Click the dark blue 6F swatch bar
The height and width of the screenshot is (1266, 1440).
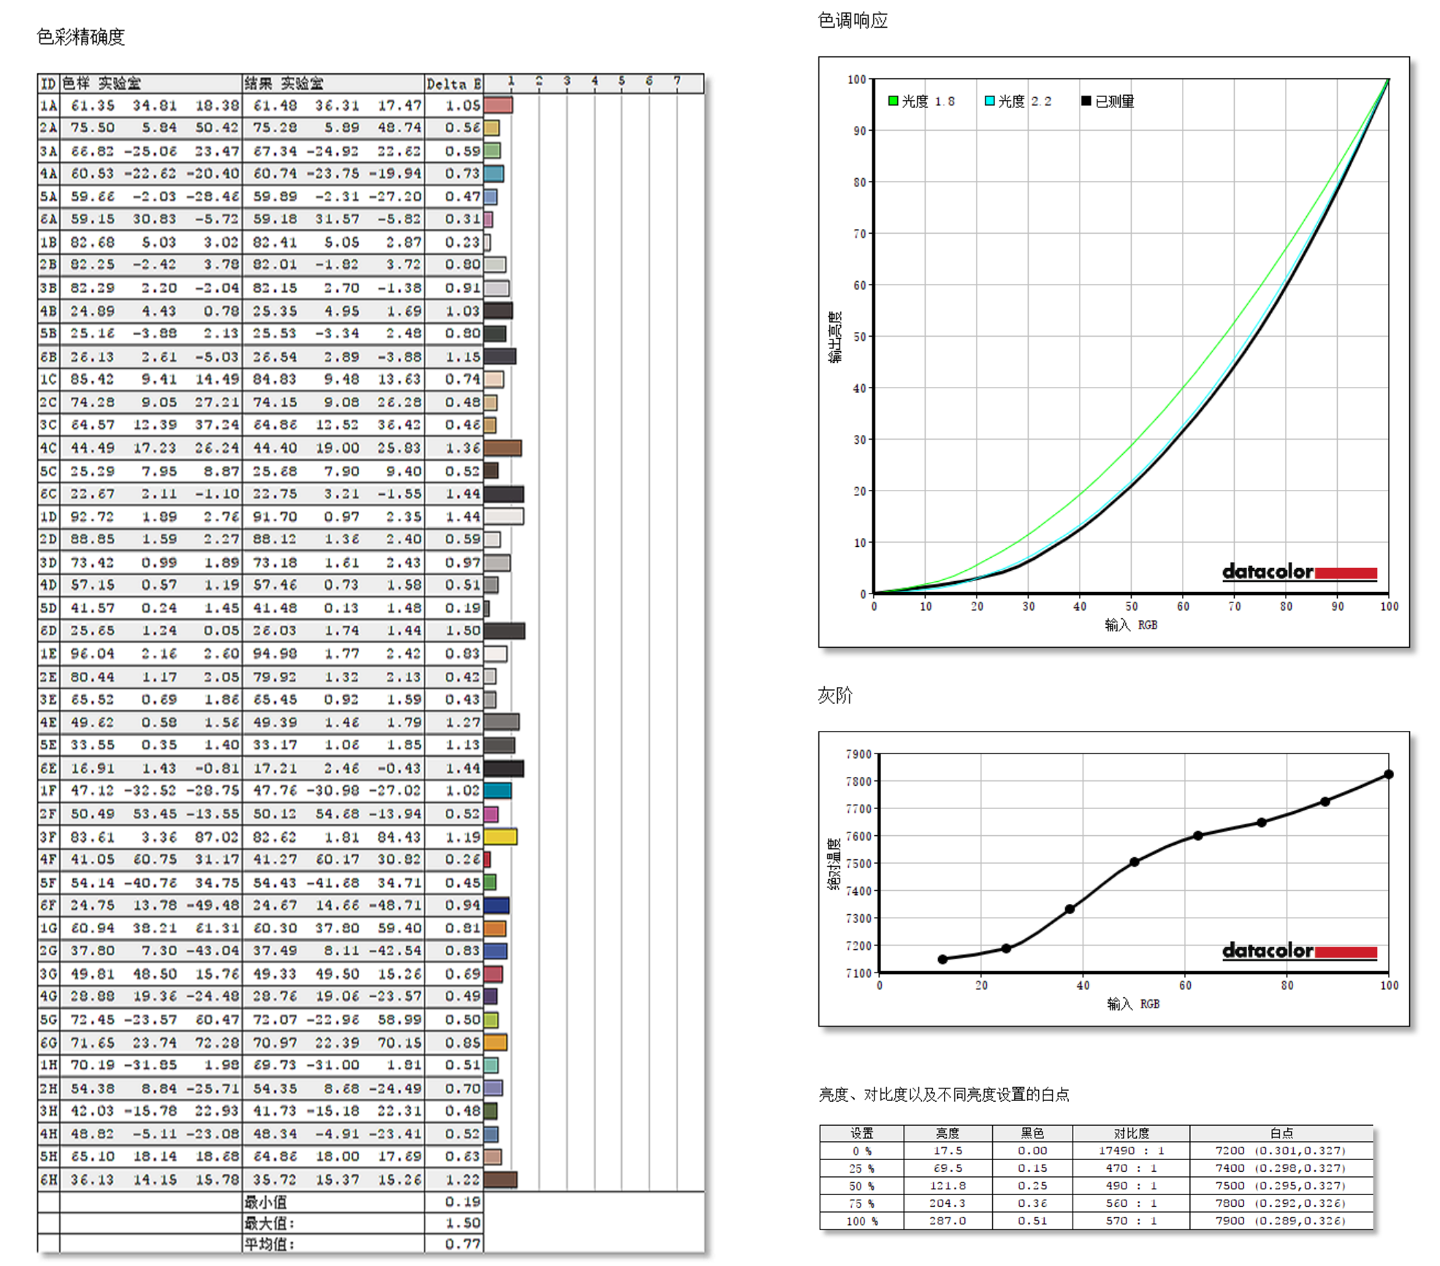pos(496,905)
